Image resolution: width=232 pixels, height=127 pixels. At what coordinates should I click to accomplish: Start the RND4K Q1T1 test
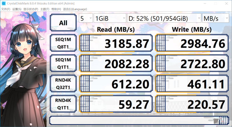(63, 104)
